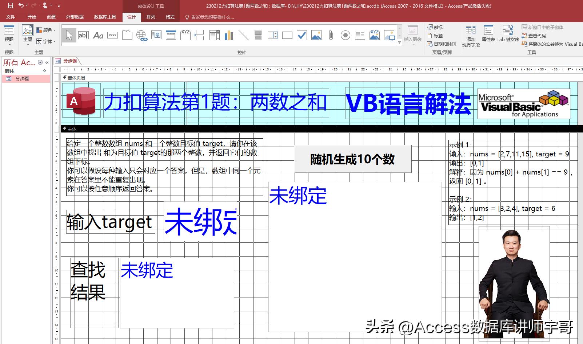Image resolution: width=583 pixels, height=344 pixels.
Task: Select the Label (Aa) control
Action: pyautogui.click(x=97, y=35)
